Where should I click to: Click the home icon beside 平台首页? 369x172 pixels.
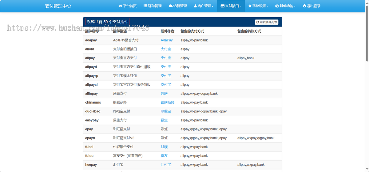120,6
